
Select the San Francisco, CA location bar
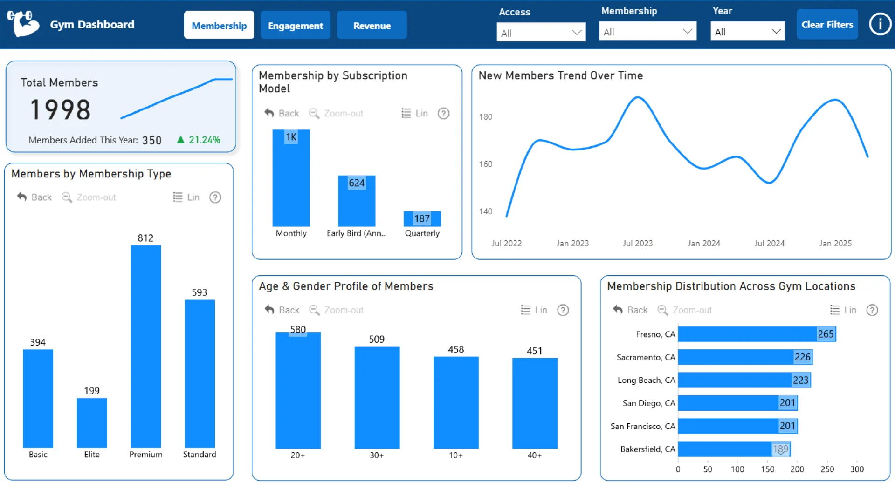[738, 426]
